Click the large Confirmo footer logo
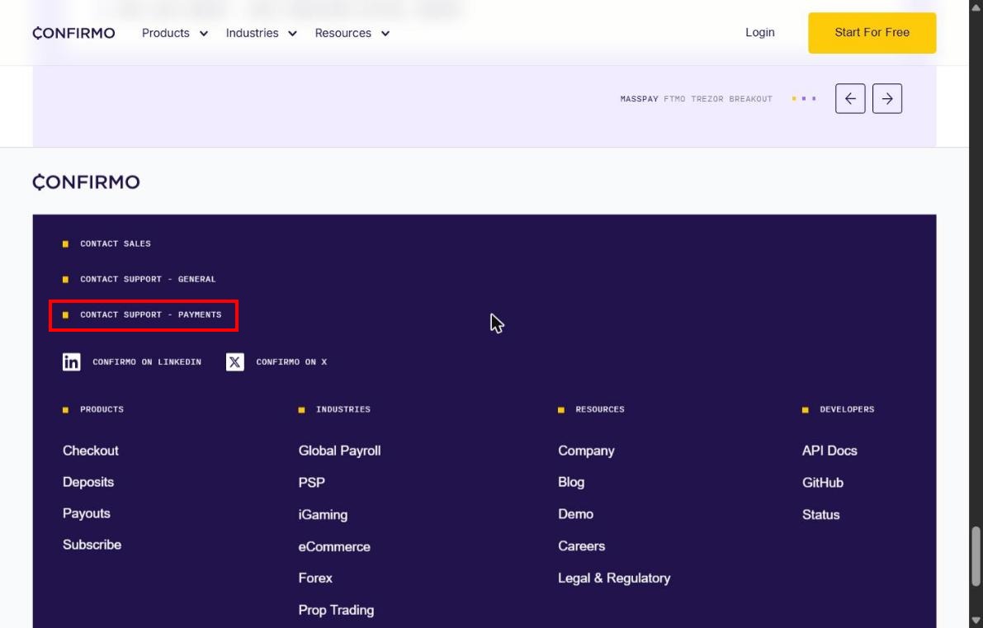This screenshot has height=628, width=983. click(87, 182)
